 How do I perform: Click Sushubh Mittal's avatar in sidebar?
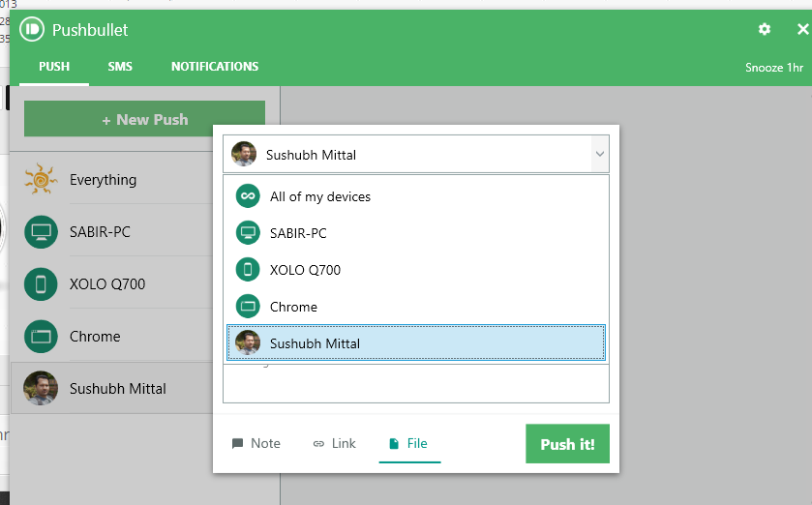41,389
